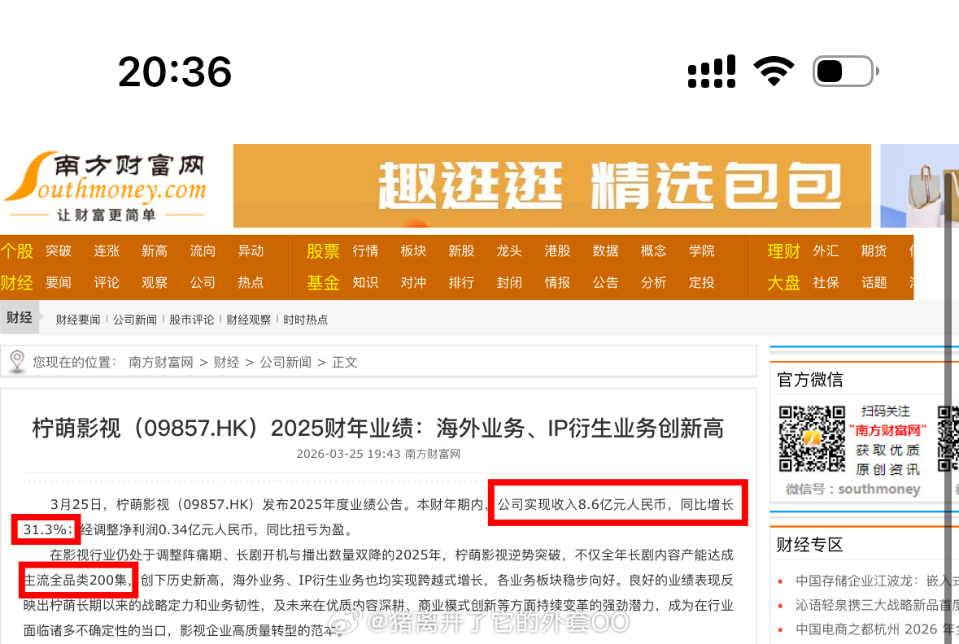The height and width of the screenshot is (644, 959).
Task: Open the 行情 link
Action: tap(366, 250)
